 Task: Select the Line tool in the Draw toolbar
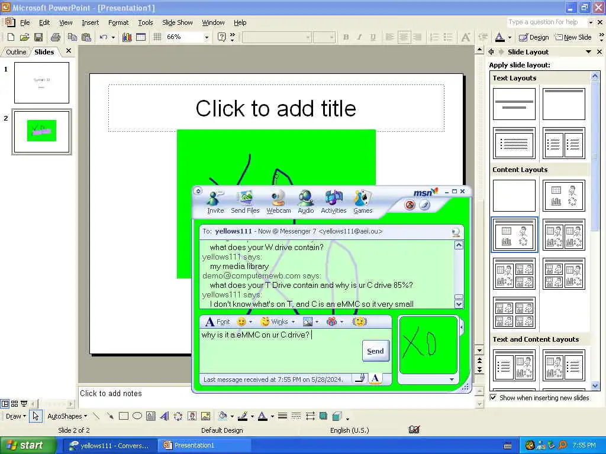tap(96, 416)
